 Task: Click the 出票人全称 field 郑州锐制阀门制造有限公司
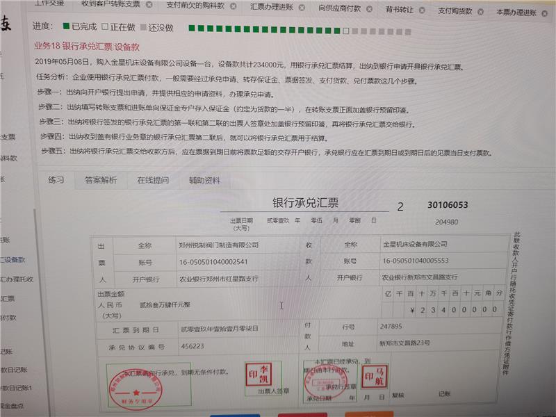pyautogui.click(x=219, y=245)
